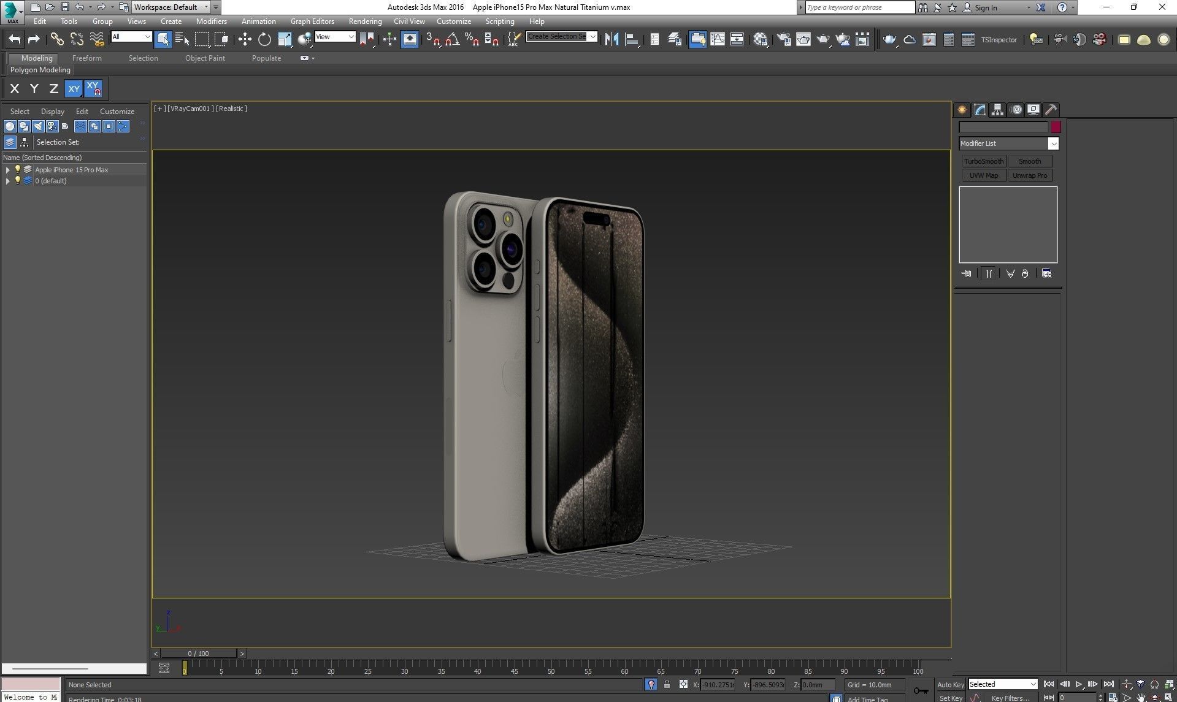Click the Render Production teapot icon
Image resolution: width=1177 pixels, height=702 pixels.
(822, 39)
